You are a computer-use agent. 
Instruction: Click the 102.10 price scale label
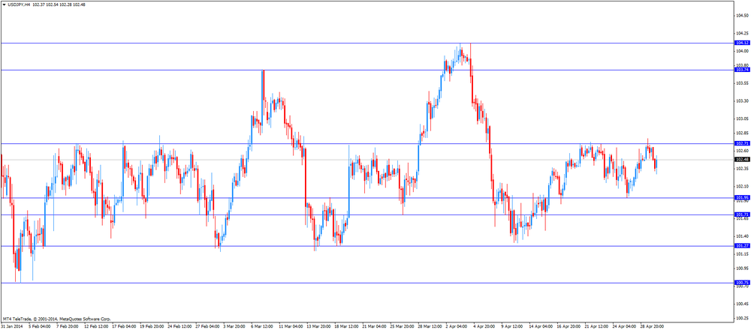(743, 186)
